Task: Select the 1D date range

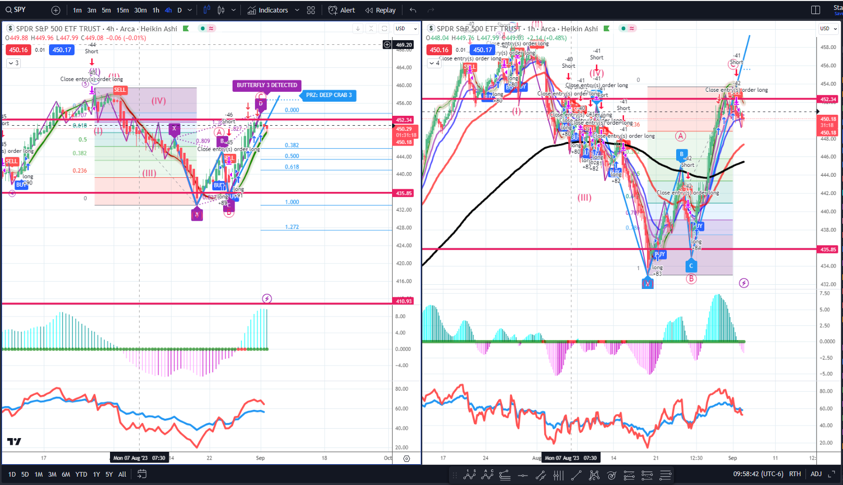Action: [x=12, y=475]
